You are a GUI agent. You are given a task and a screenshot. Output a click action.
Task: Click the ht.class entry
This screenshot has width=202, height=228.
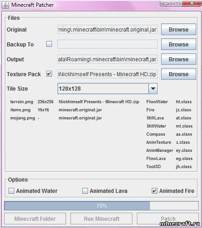[184, 102]
